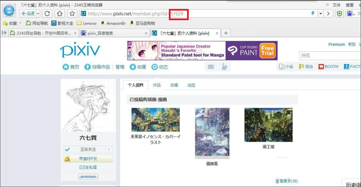Click the browser refresh button
The width and height of the screenshot is (361, 187).
point(48,14)
